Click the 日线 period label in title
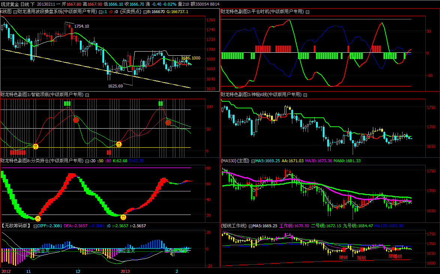 (x=24, y=4)
